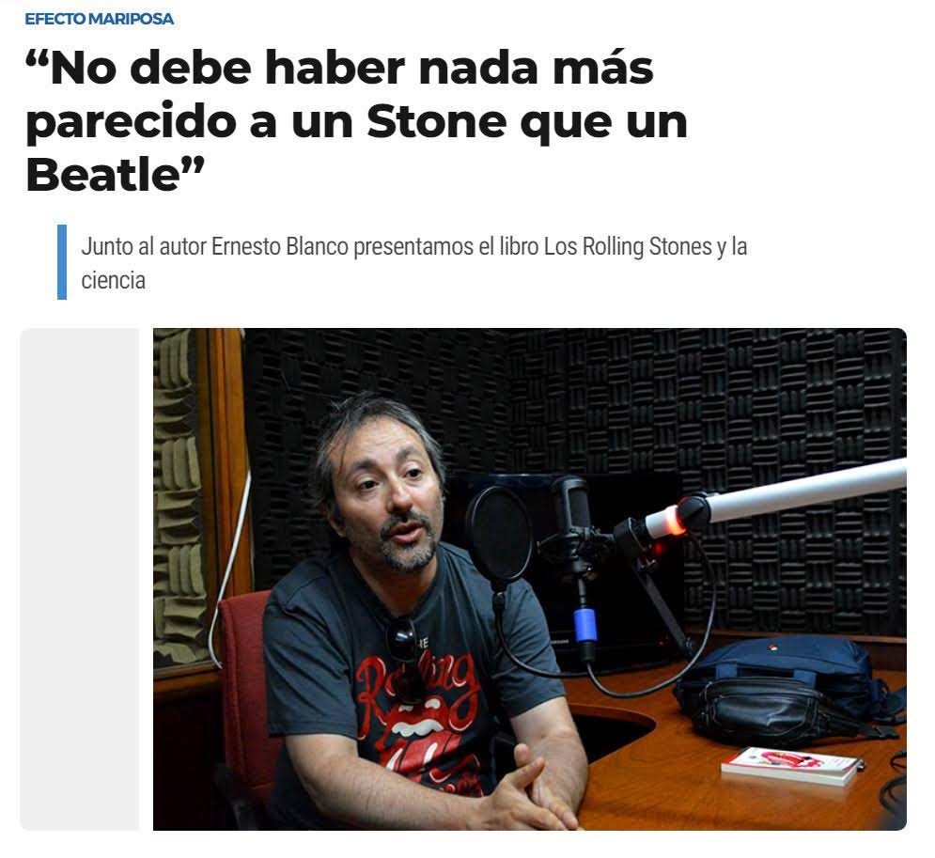
Task: Click the headline about Stone and Beatle
Action: point(356,121)
